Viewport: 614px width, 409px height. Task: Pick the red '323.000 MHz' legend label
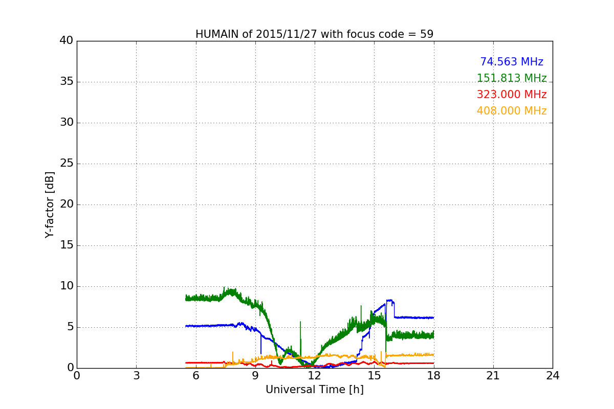(512, 95)
